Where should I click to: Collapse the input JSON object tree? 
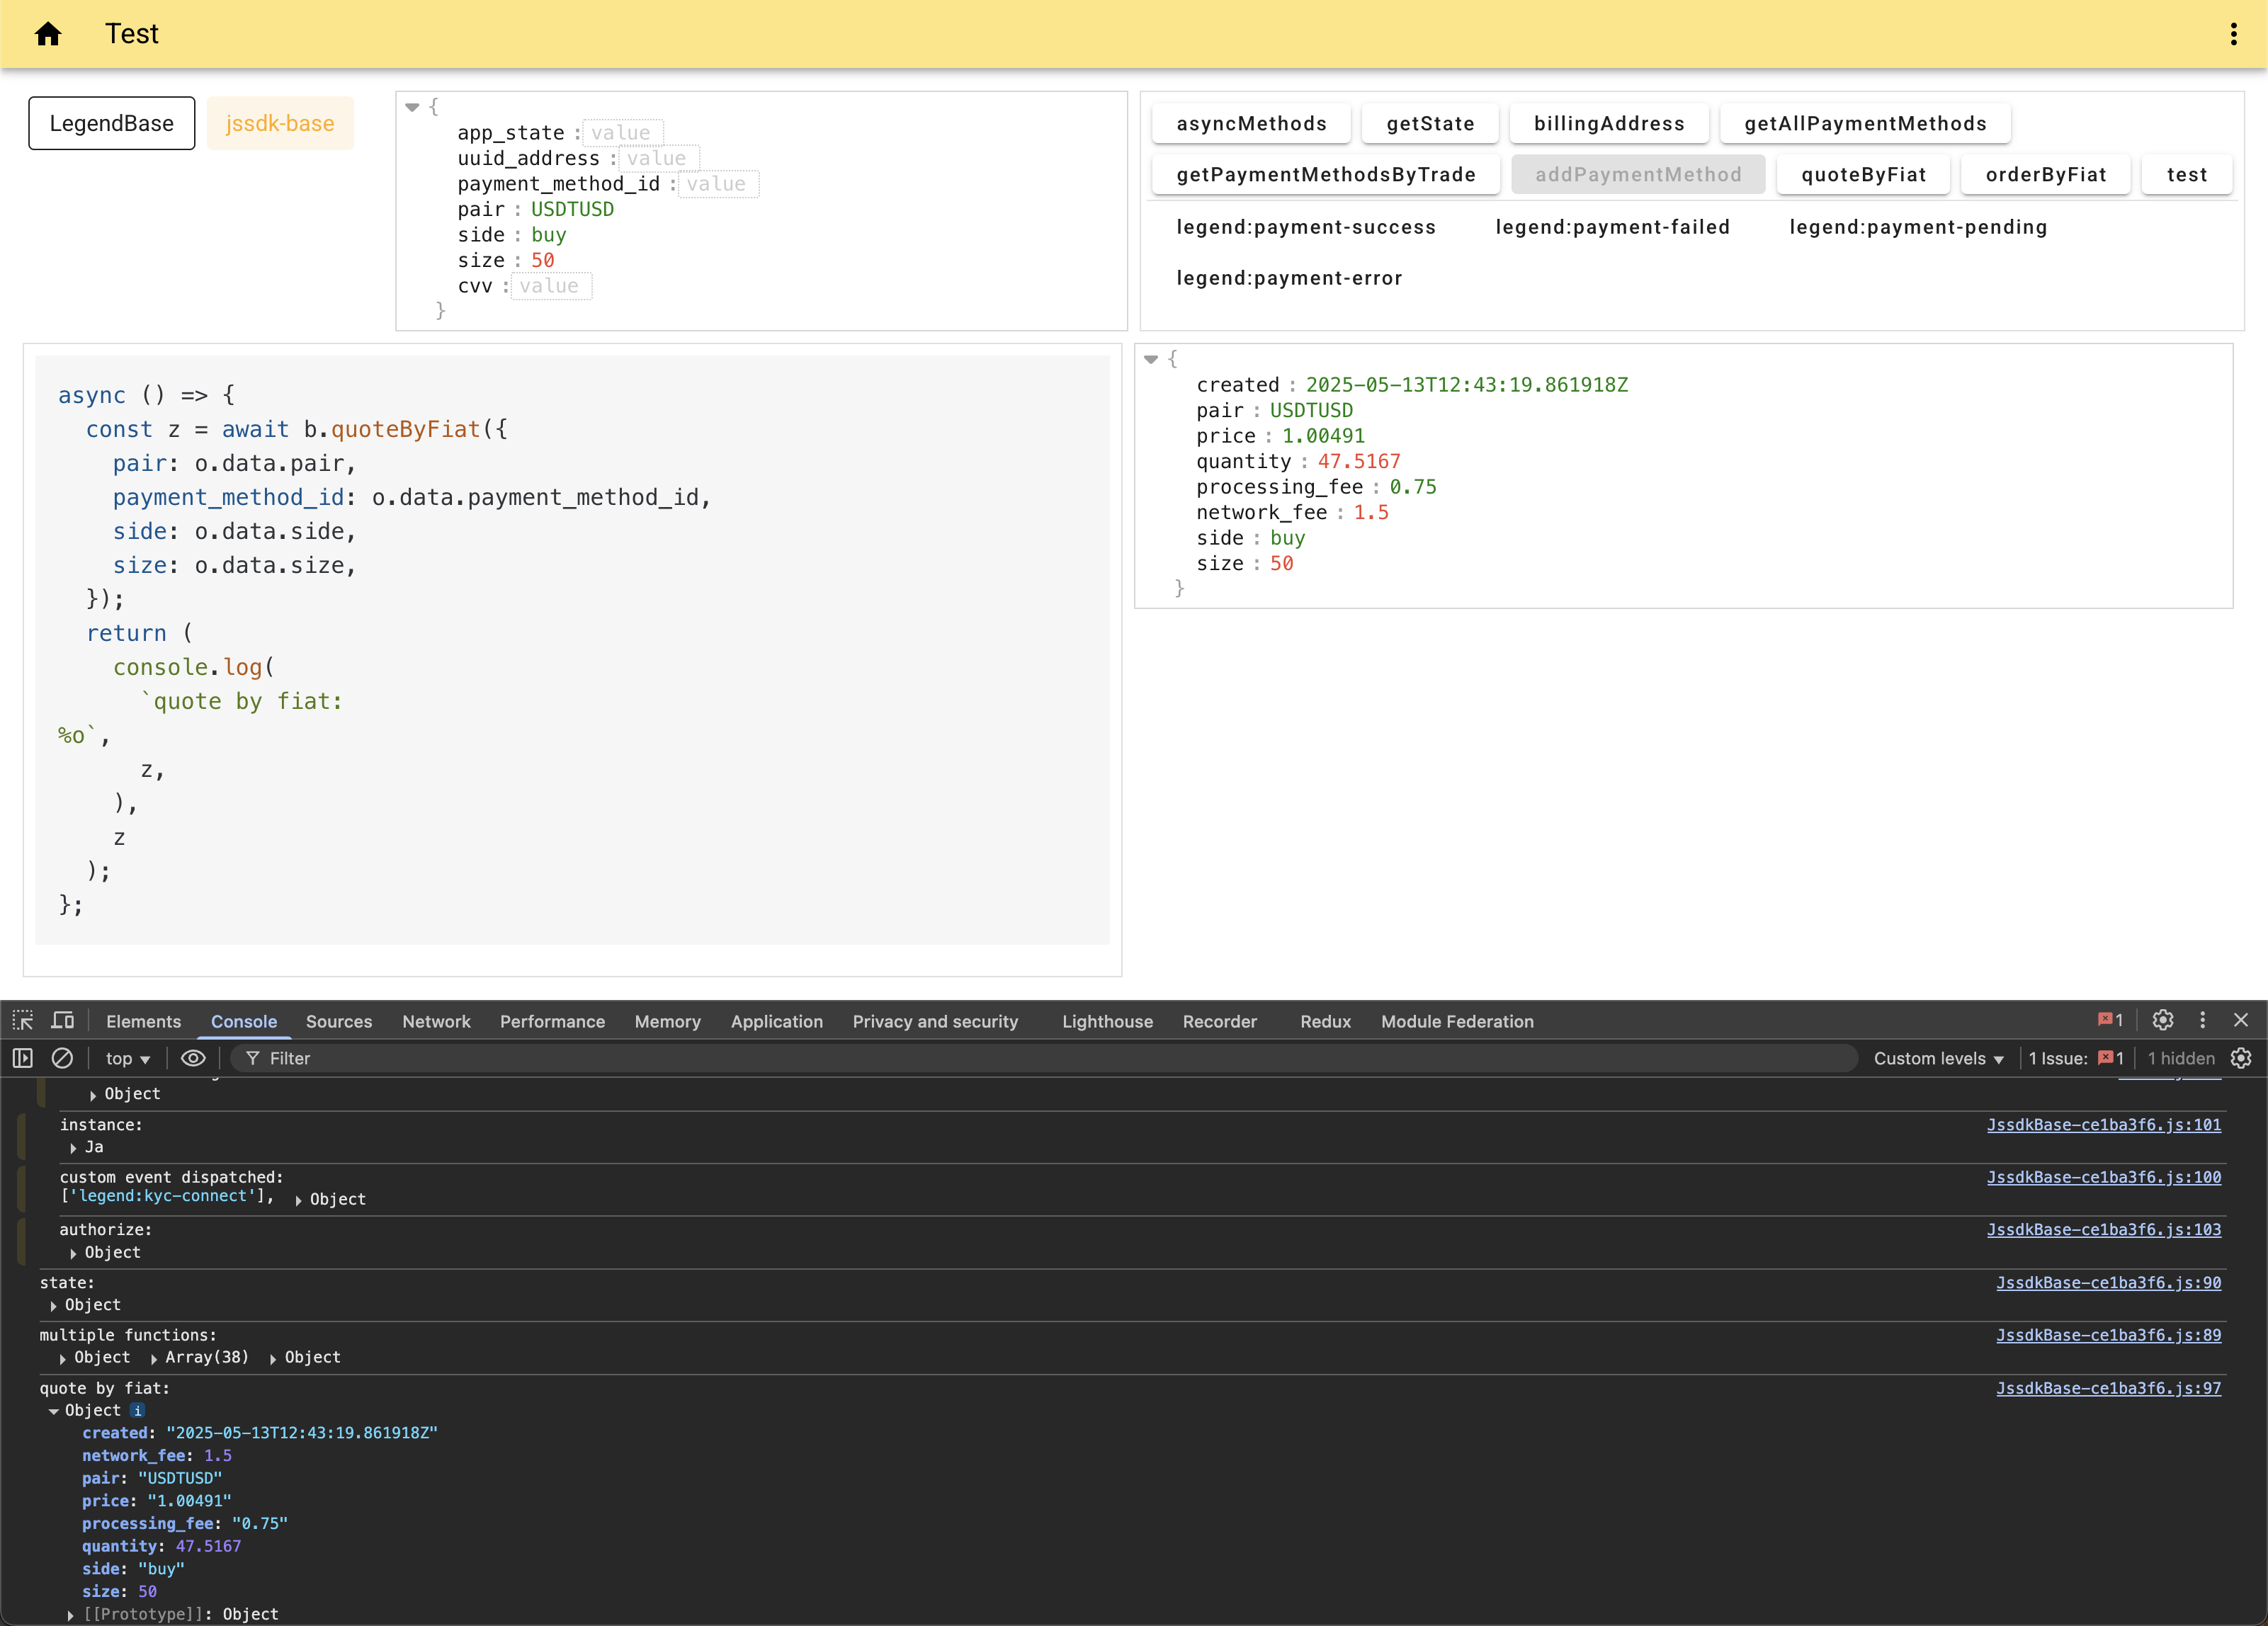(412, 107)
